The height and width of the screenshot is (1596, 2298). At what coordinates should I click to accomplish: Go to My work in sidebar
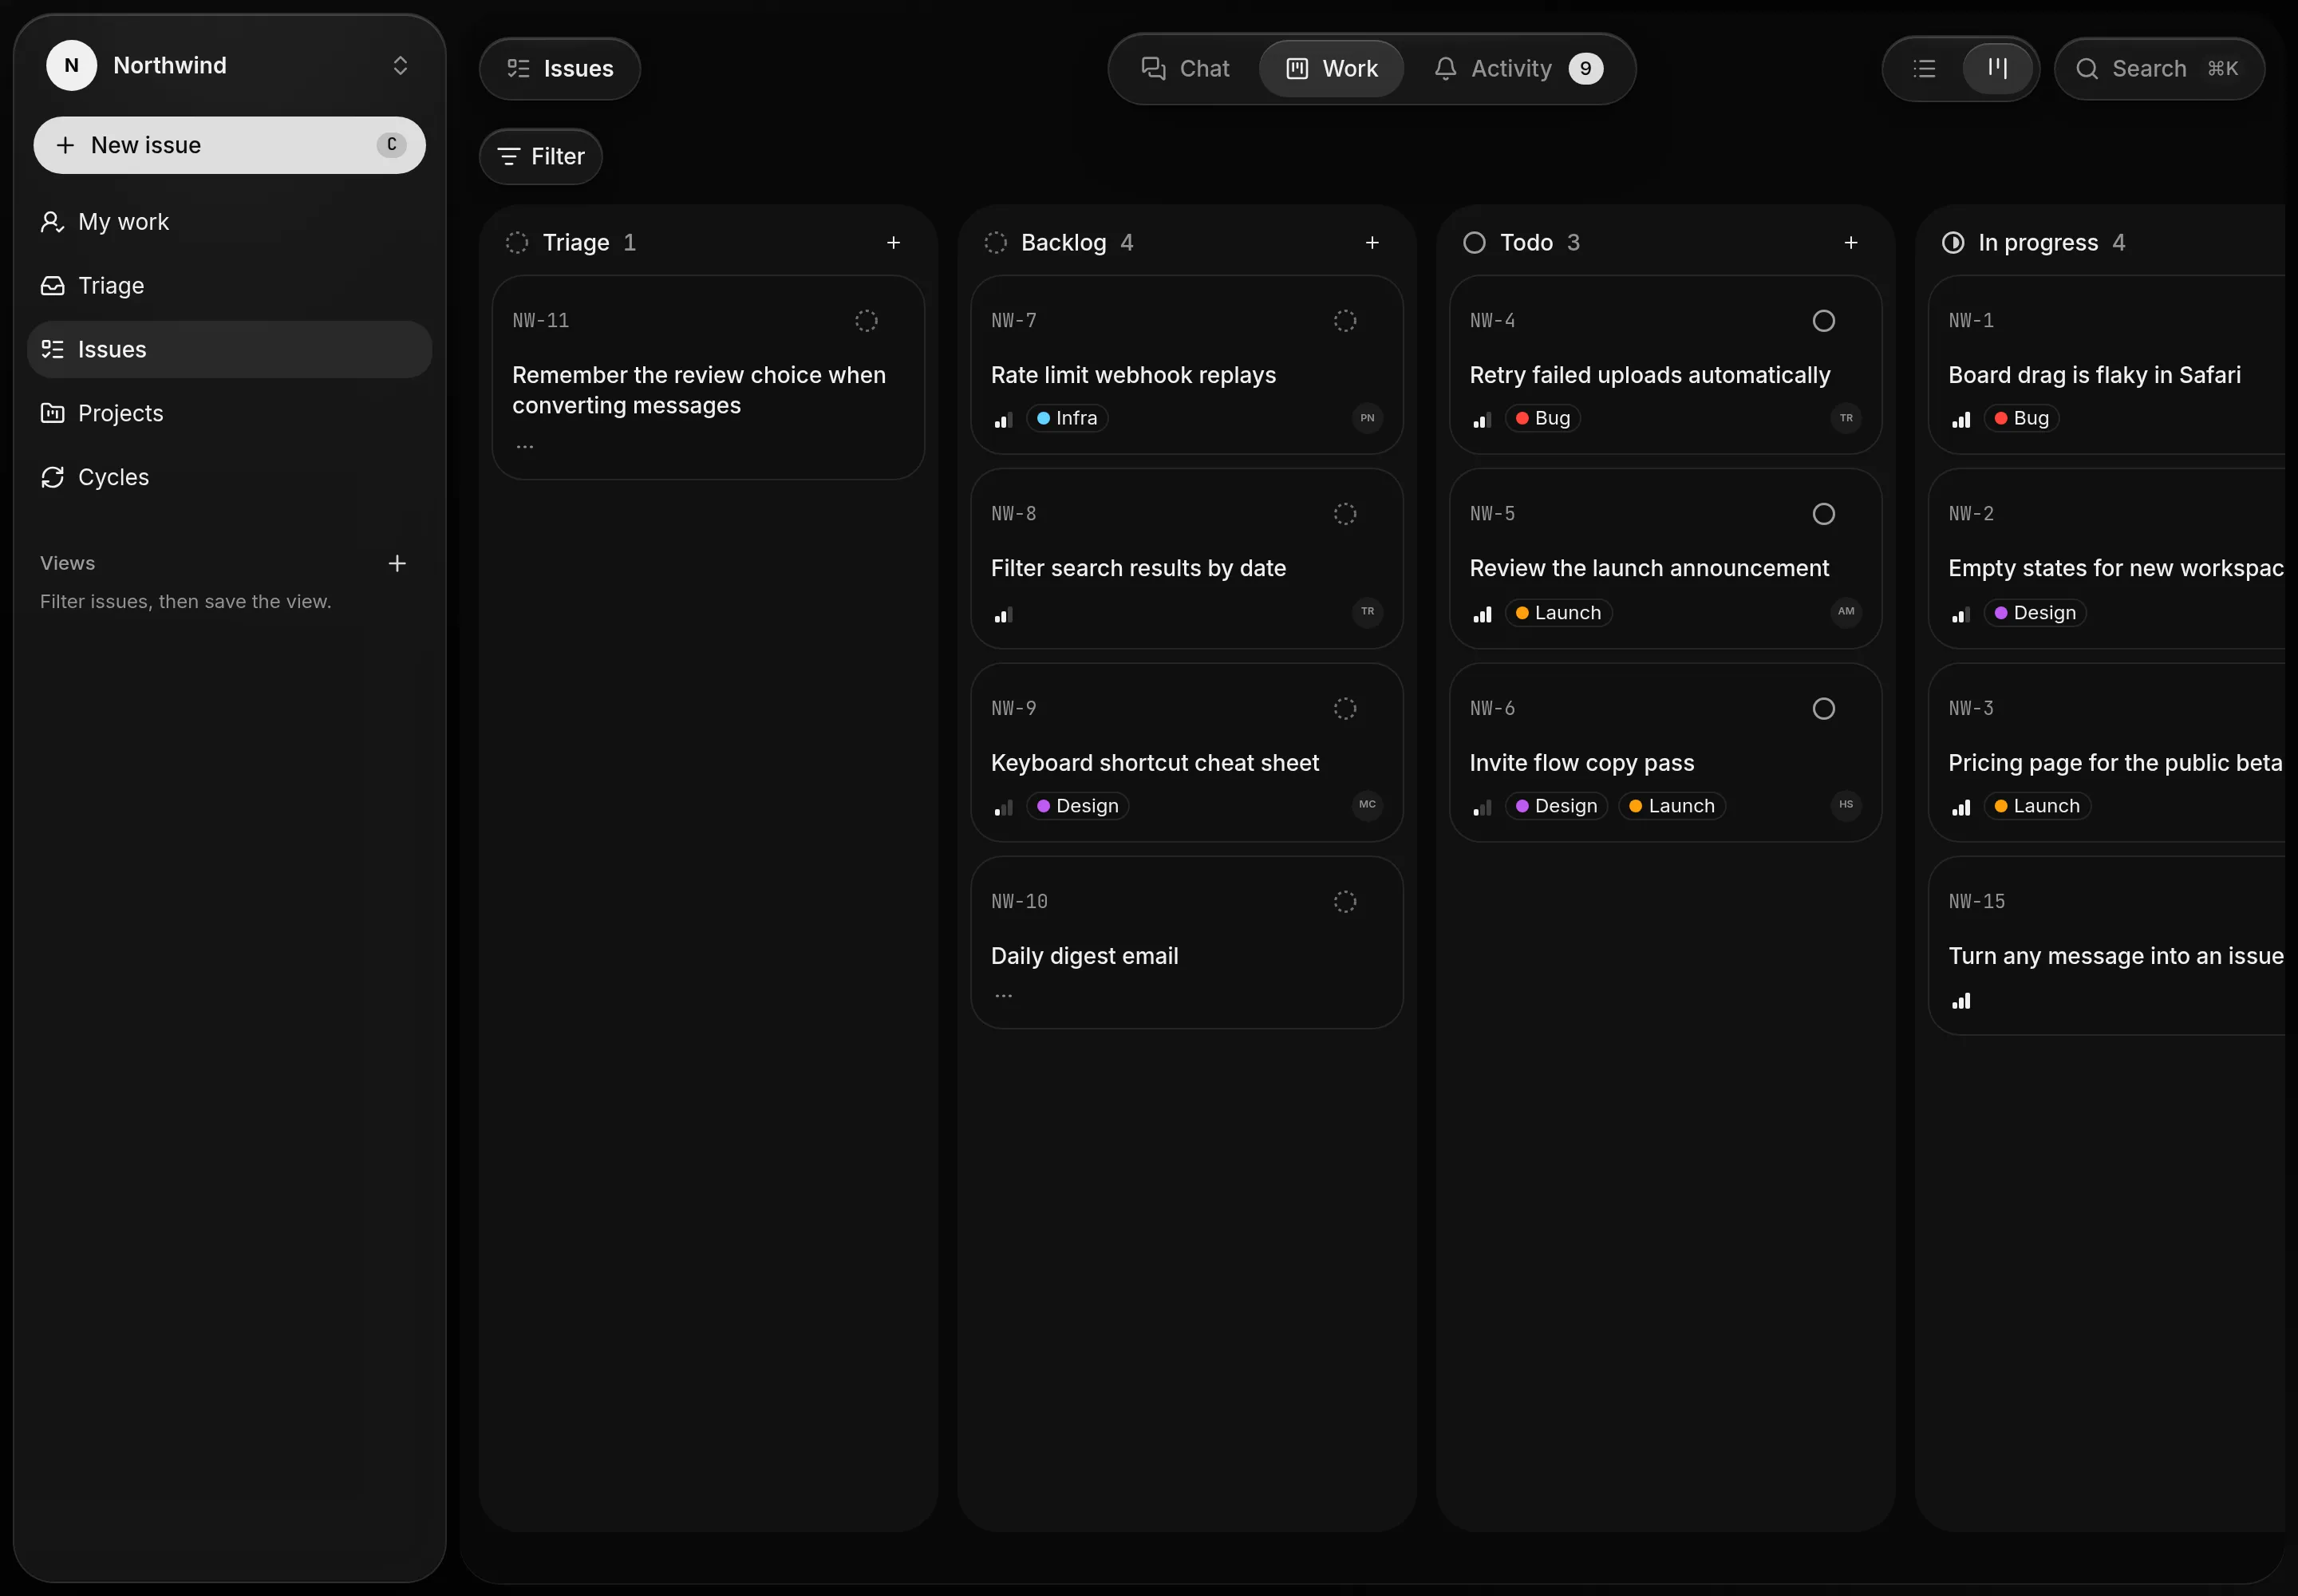tap(230, 221)
